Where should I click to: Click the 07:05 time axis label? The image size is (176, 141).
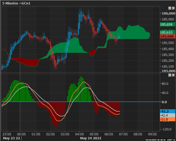(x=123, y=134)
